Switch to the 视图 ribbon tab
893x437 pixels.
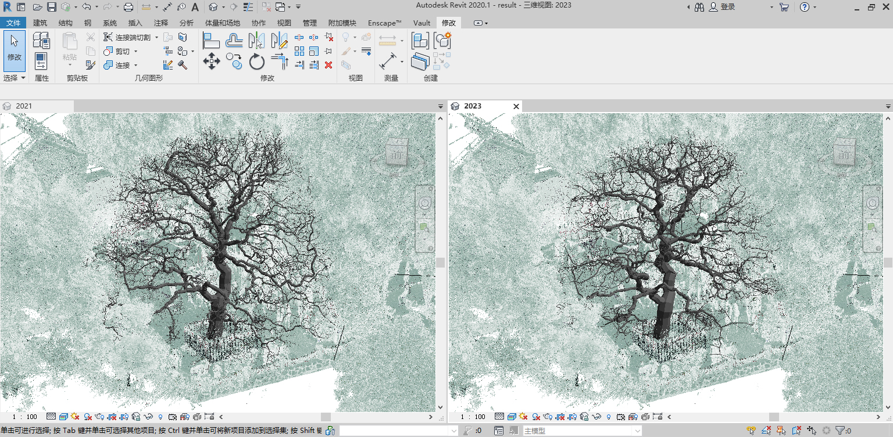coord(284,23)
